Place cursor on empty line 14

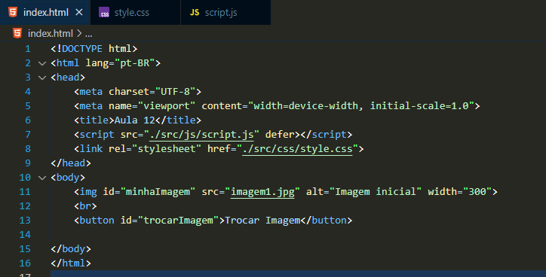tap(298, 235)
